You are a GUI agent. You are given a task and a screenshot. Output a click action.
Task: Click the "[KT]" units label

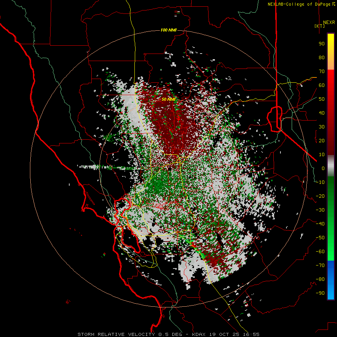click(x=320, y=26)
